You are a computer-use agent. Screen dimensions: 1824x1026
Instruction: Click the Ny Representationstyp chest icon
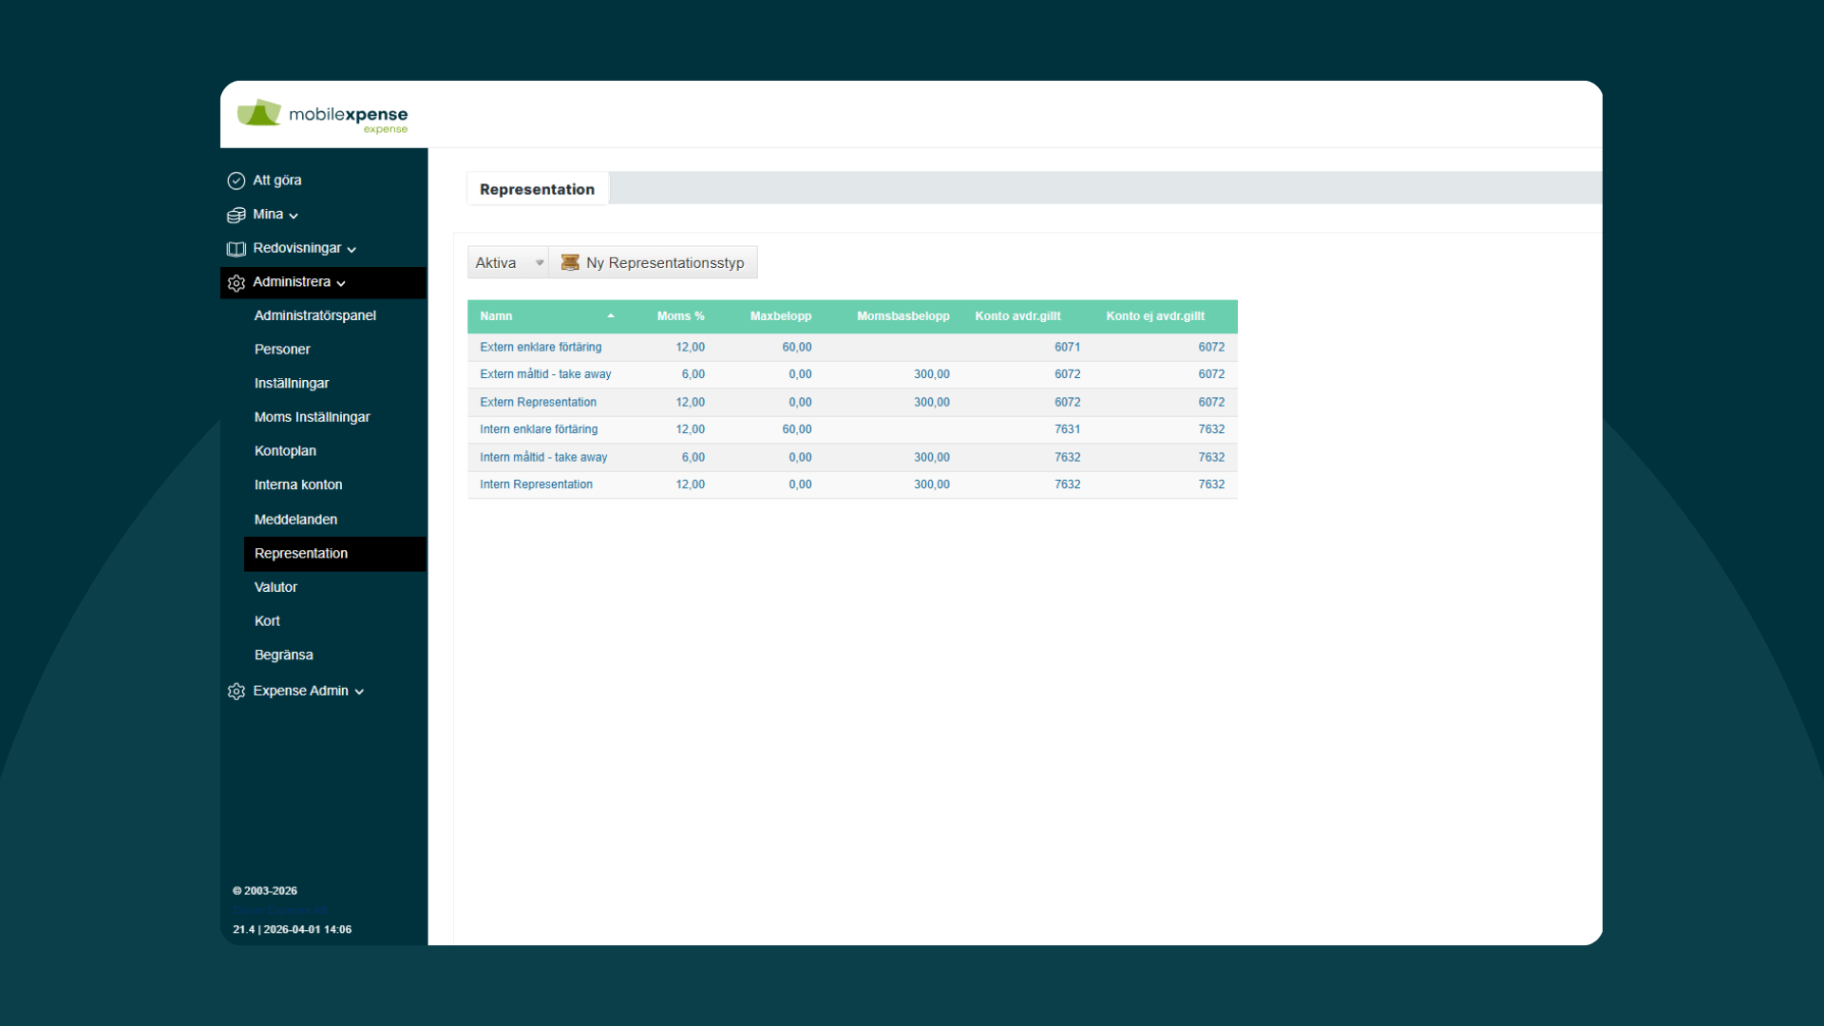[x=570, y=263]
